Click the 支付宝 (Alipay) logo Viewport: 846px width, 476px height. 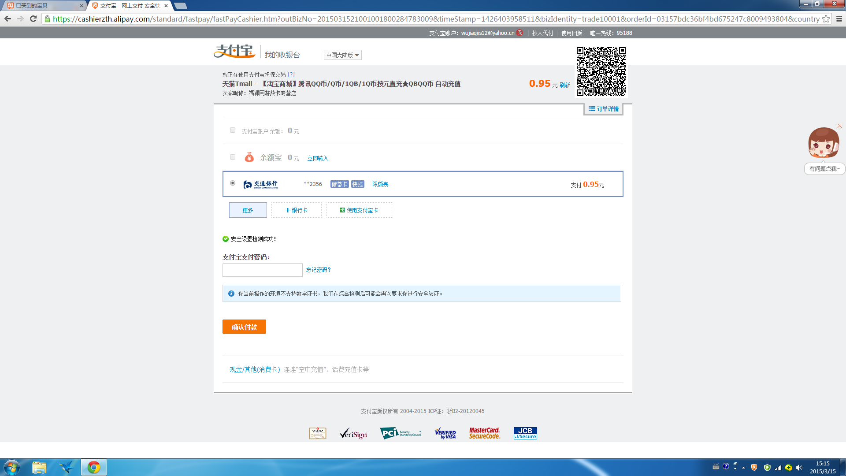(x=235, y=52)
